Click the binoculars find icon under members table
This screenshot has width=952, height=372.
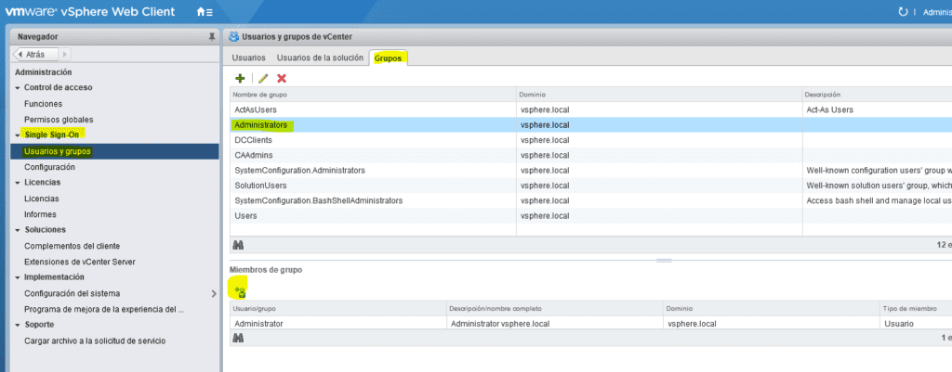[238, 338]
